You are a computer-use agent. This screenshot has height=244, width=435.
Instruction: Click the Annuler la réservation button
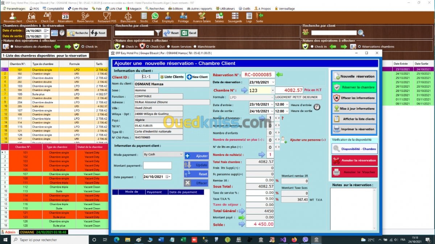[355, 160]
